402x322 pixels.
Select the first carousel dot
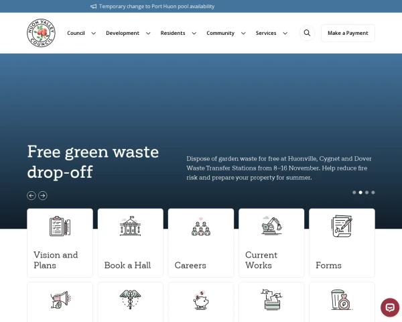[x=354, y=193]
